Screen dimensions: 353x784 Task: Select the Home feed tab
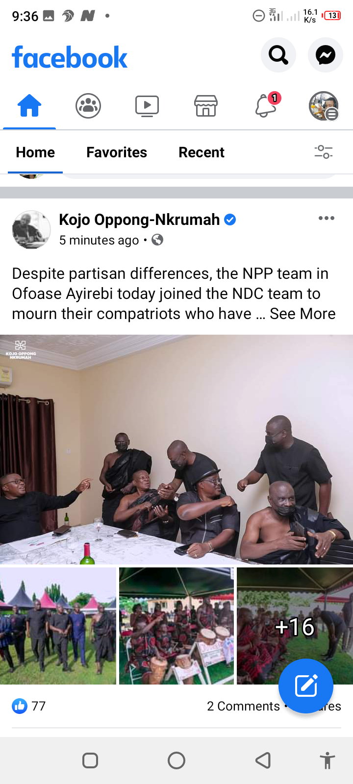point(35,152)
